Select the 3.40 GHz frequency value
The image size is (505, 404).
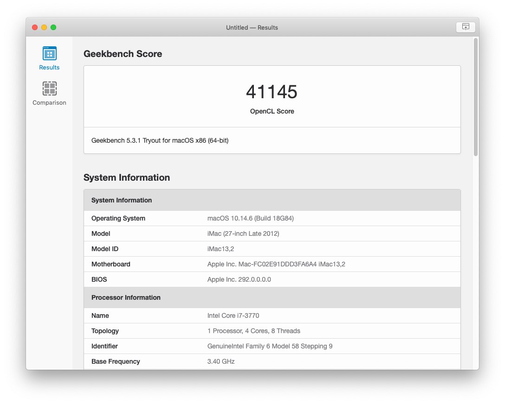[221, 361]
